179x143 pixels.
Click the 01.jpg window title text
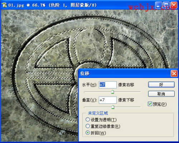[52, 5]
